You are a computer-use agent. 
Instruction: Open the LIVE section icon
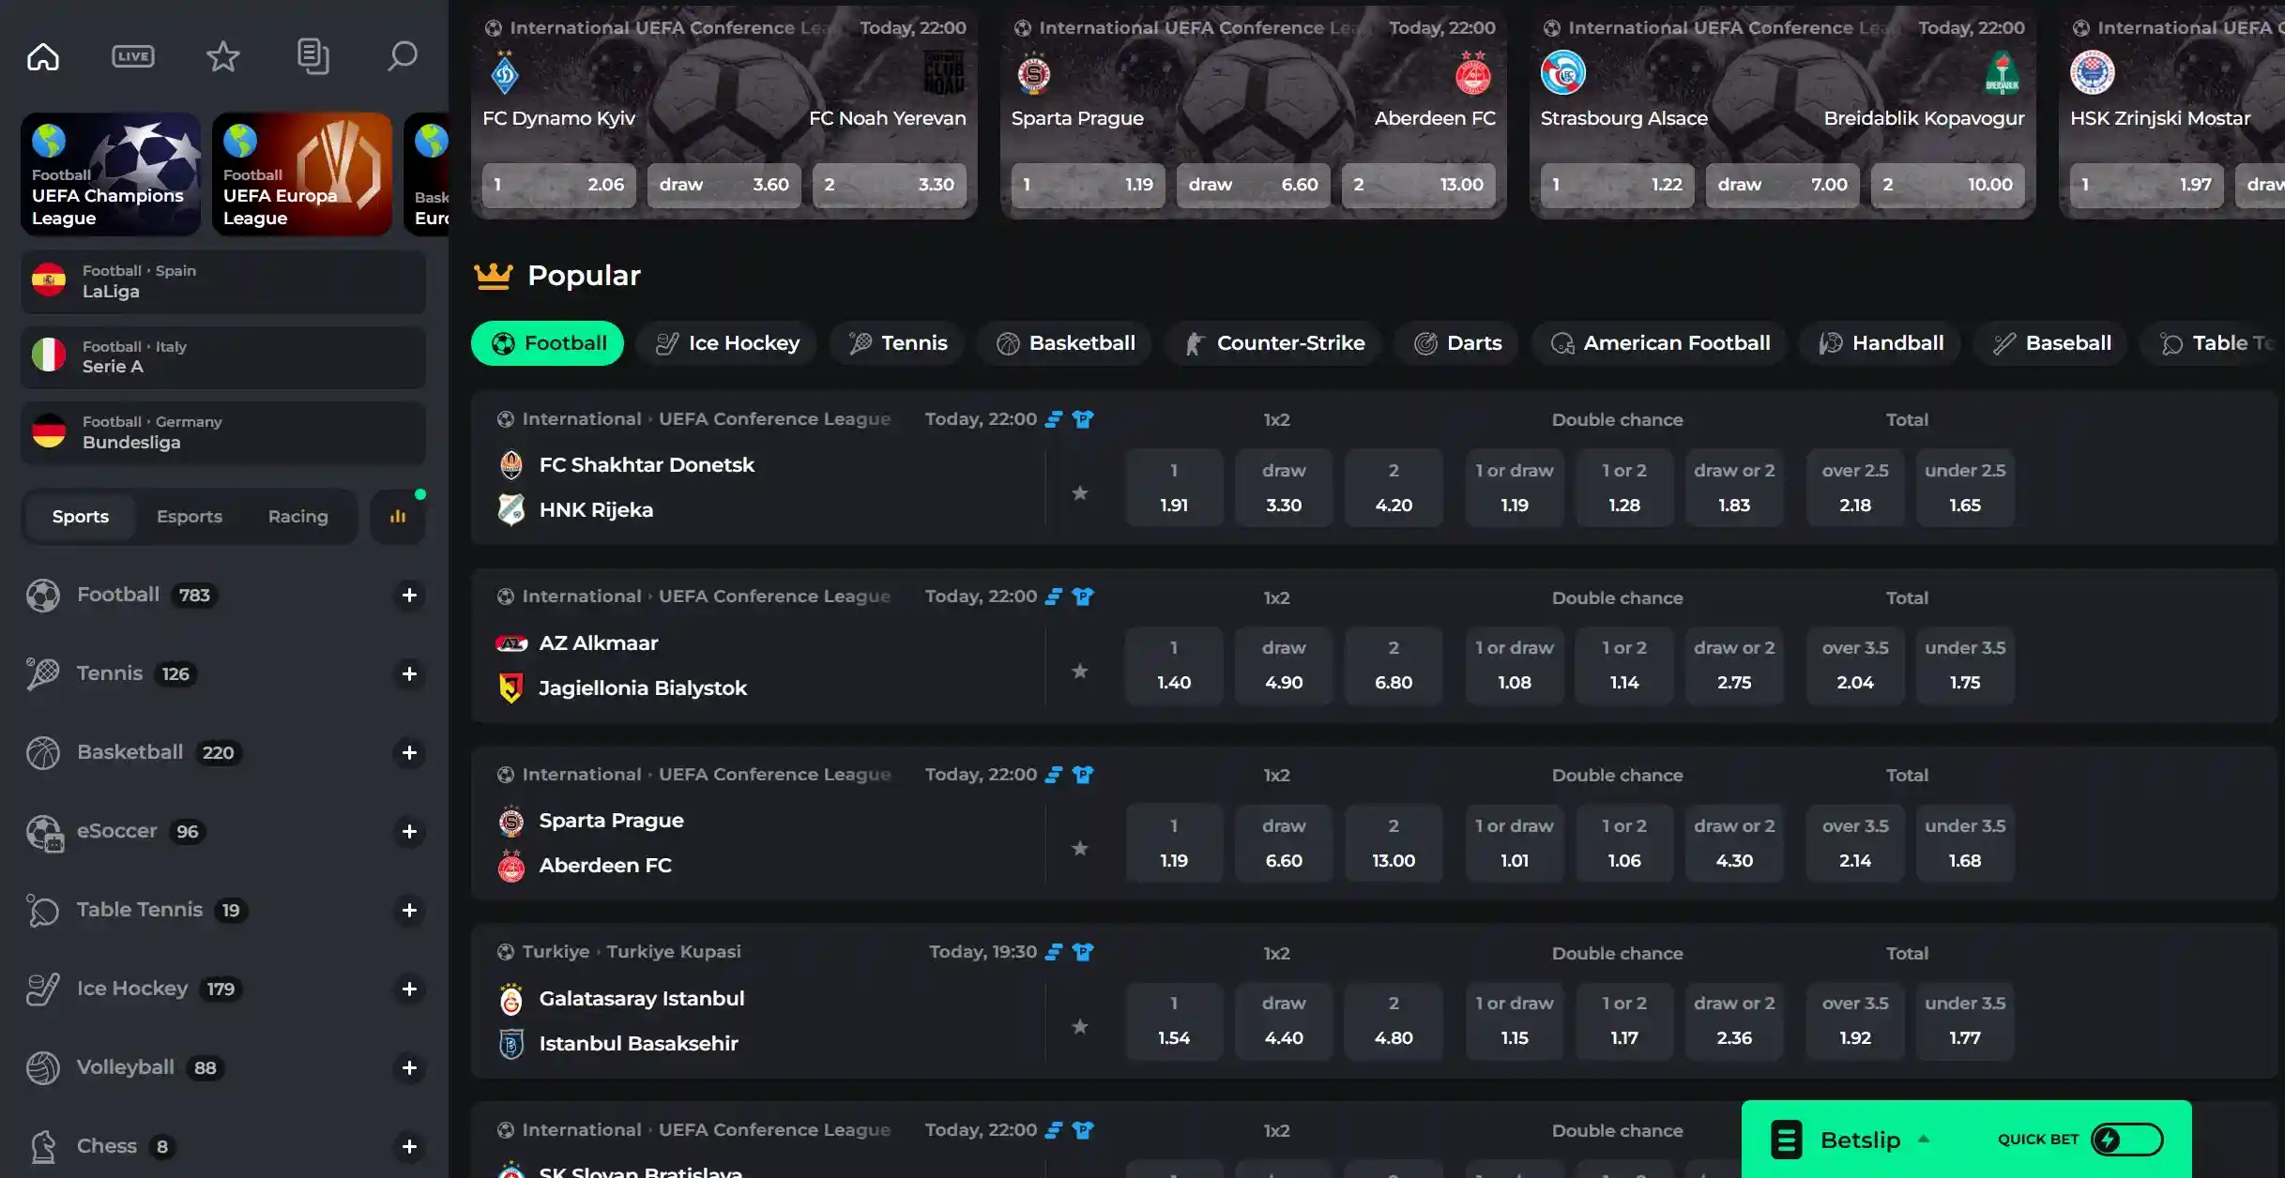(x=132, y=56)
